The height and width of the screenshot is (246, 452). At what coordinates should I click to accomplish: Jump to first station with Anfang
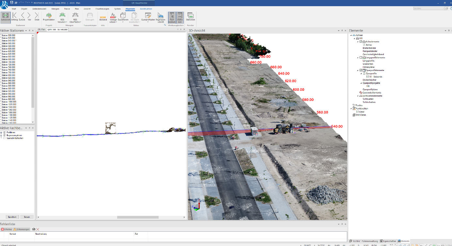point(14,16)
